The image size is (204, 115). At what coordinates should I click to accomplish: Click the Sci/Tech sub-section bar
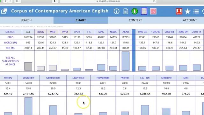[145, 110]
